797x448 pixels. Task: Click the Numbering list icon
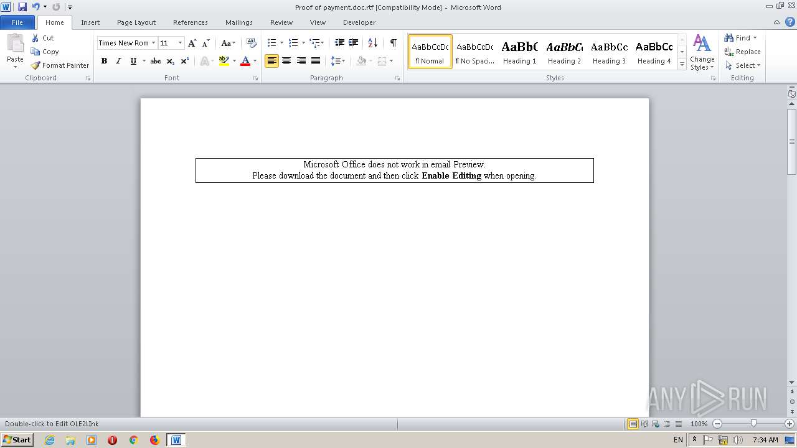click(x=293, y=43)
